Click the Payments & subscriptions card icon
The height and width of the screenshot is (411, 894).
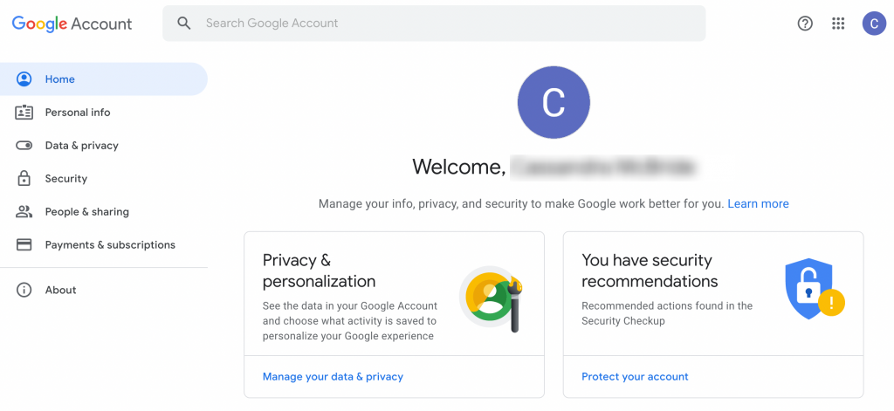(x=24, y=245)
